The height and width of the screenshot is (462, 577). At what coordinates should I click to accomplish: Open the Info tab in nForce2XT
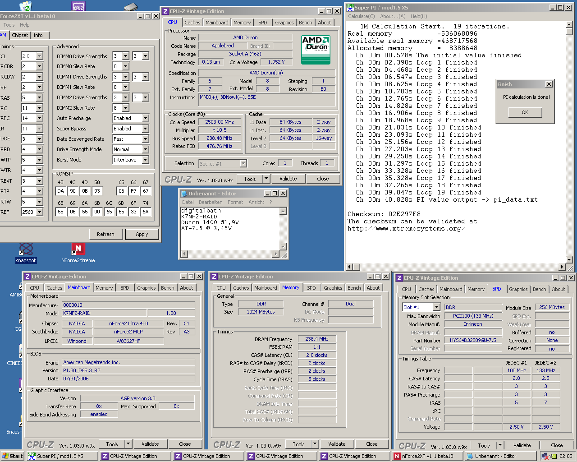click(38, 35)
